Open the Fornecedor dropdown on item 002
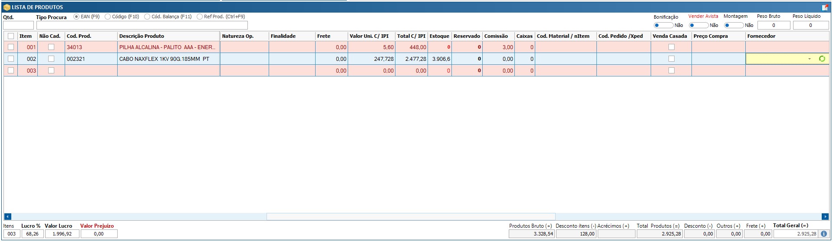 click(x=809, y=59)
